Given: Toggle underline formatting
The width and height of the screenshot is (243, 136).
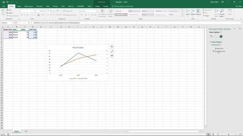Looking at the screenshot, I should tap(27, 15).
